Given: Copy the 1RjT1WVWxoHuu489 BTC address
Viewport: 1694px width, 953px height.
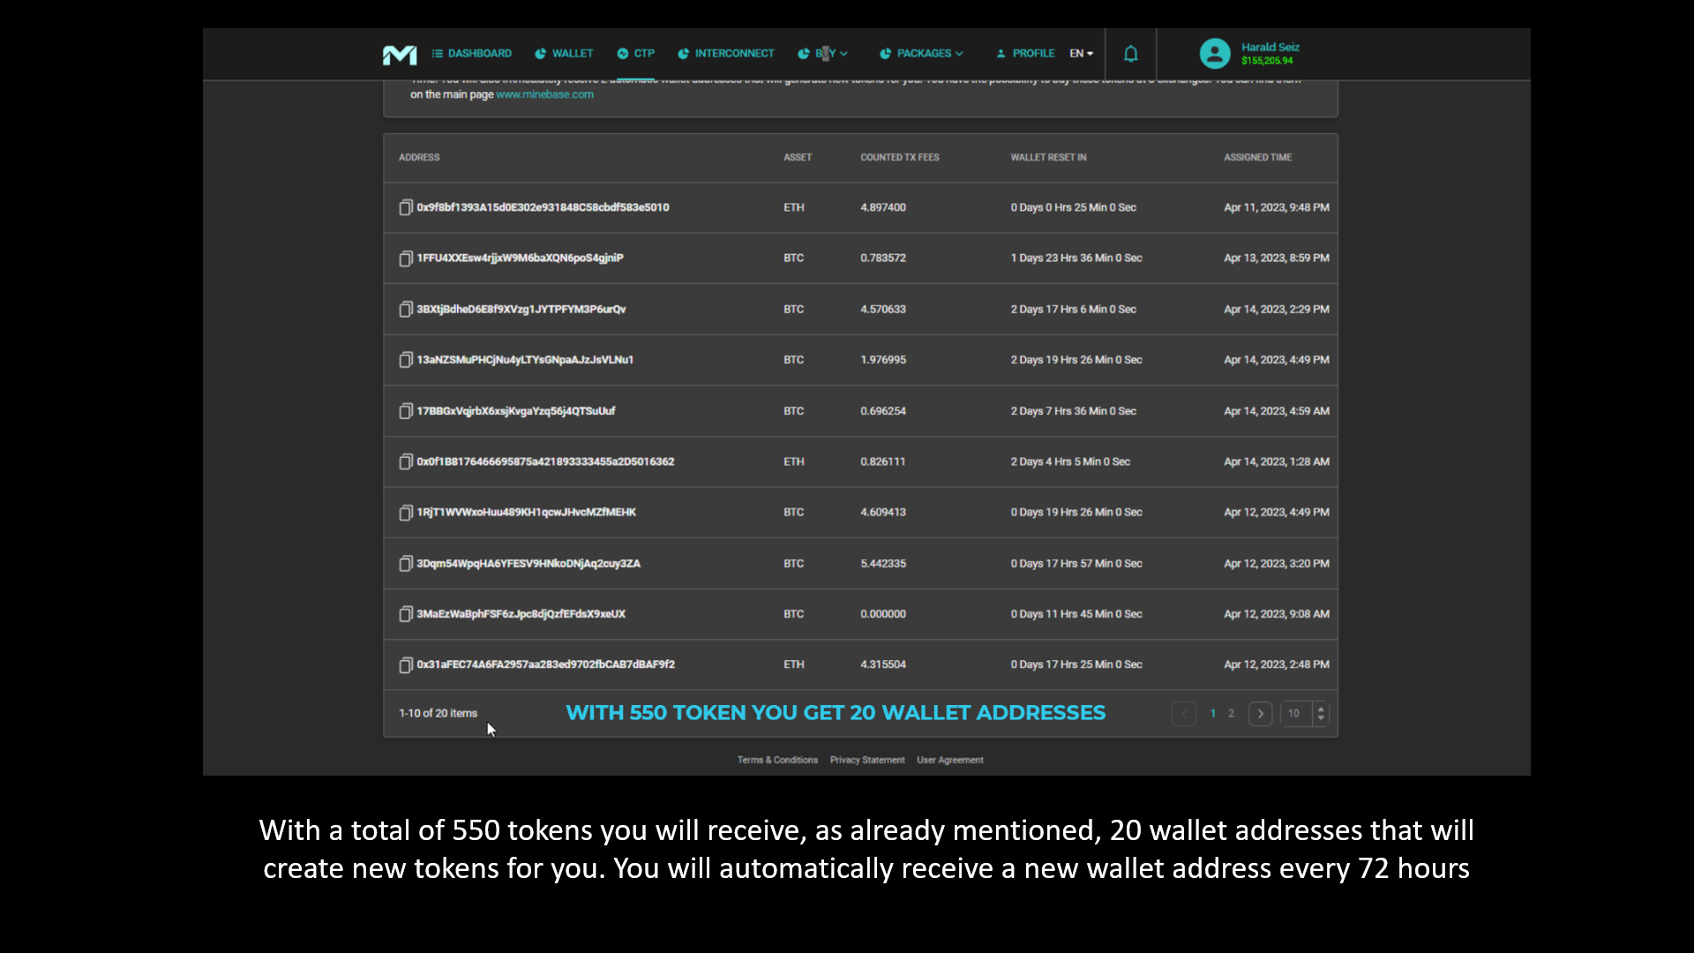Looking at the screenshot, I should tap(406, 513).
